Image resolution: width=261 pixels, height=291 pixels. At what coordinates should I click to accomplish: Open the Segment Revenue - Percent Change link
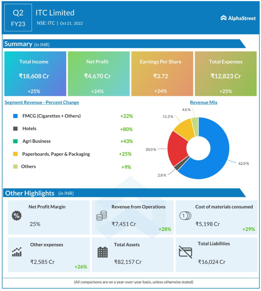click(42, 103)
